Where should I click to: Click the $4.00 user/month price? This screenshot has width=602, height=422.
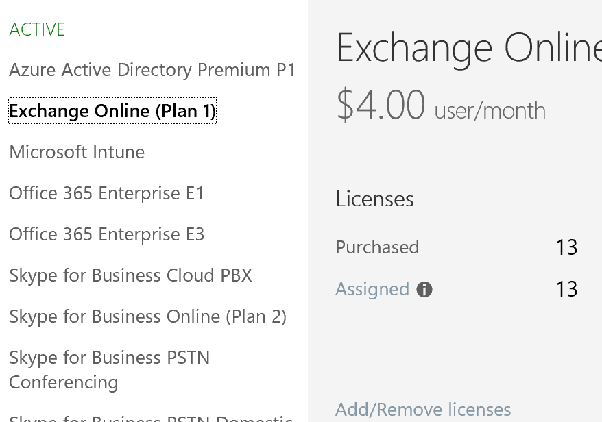point(441,105)
